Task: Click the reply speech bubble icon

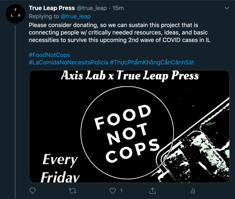Action: click(33, 191)
